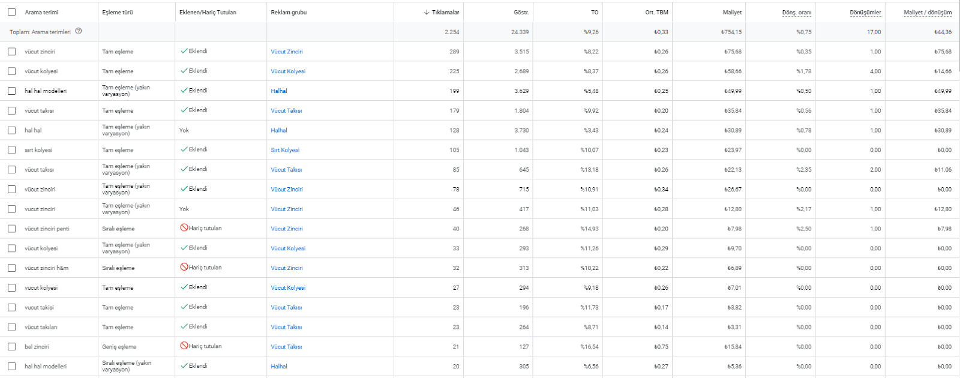Click excluded icon in bel zinciri row
This screenshot has height=378, width=960.
[x=184, y=346]
